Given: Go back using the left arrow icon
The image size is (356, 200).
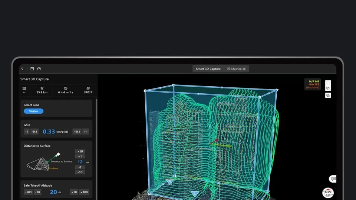Looking at the screenshot, I should coord(22,69).
